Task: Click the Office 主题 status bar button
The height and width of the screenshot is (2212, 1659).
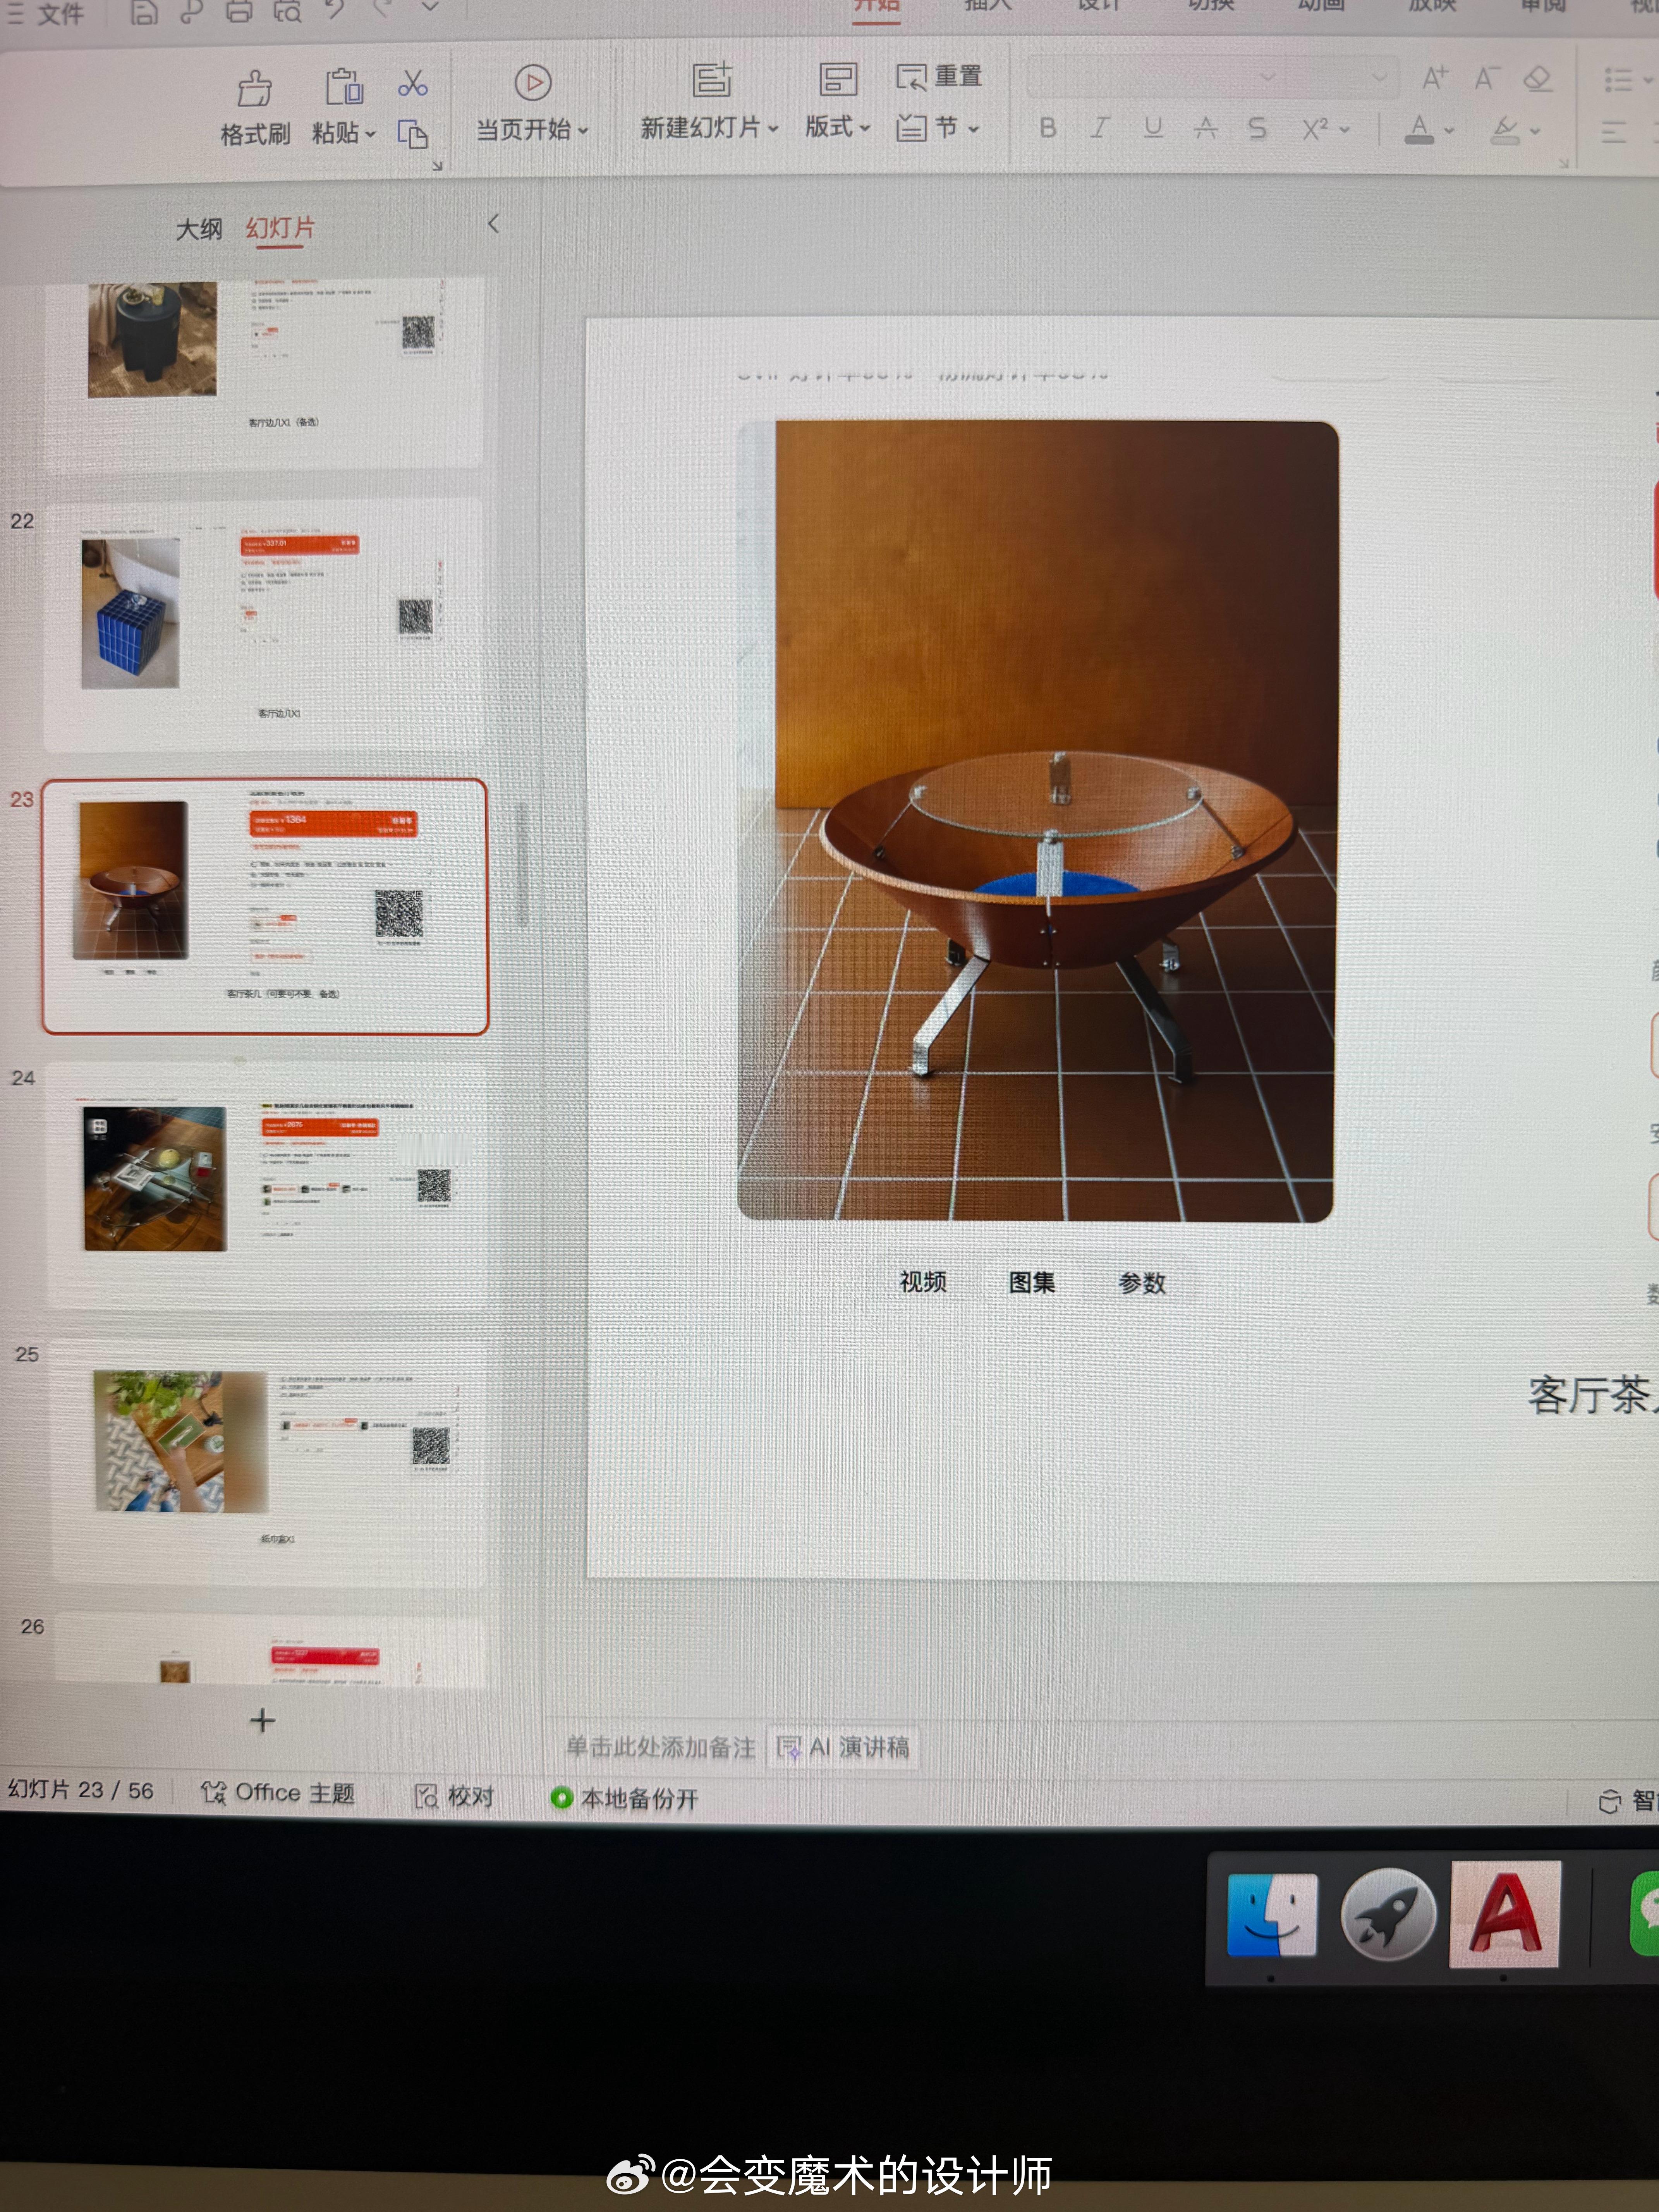Action: click(278, 1793)
